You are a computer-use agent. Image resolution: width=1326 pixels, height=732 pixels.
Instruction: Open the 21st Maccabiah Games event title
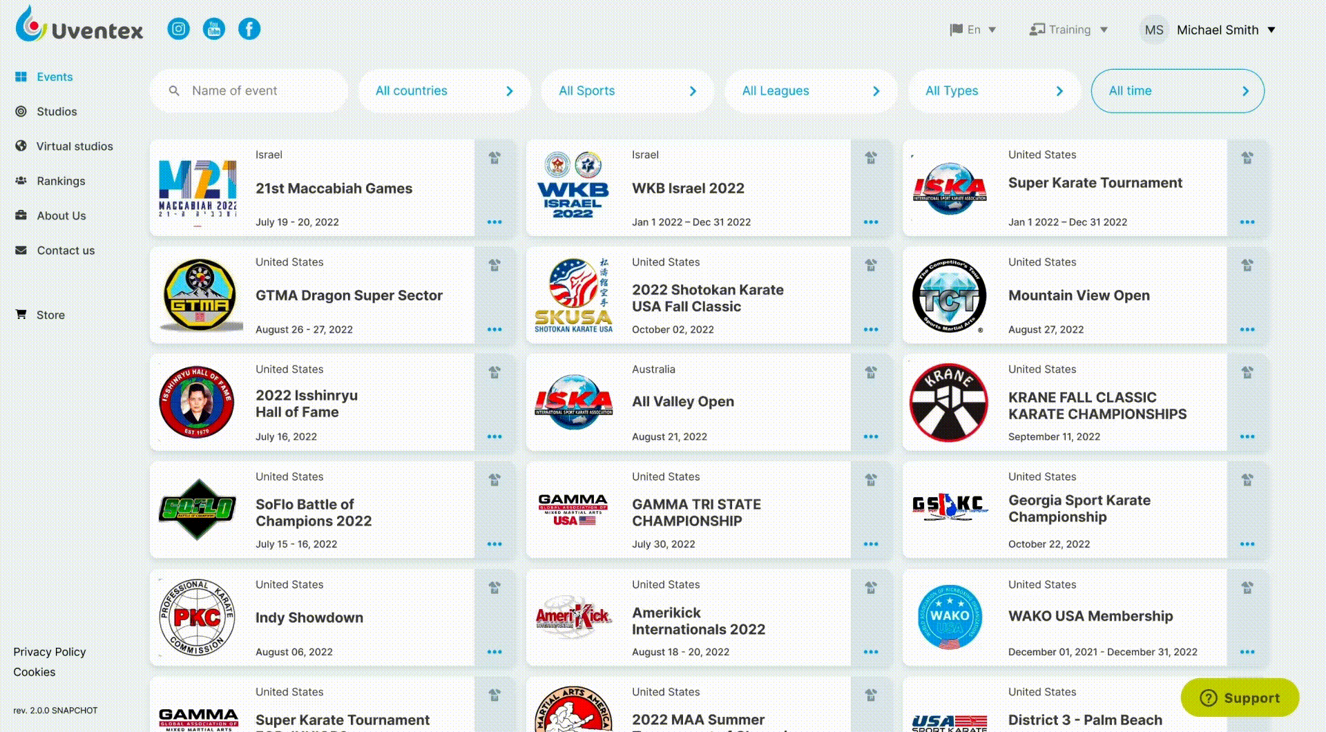pos(334,189)
